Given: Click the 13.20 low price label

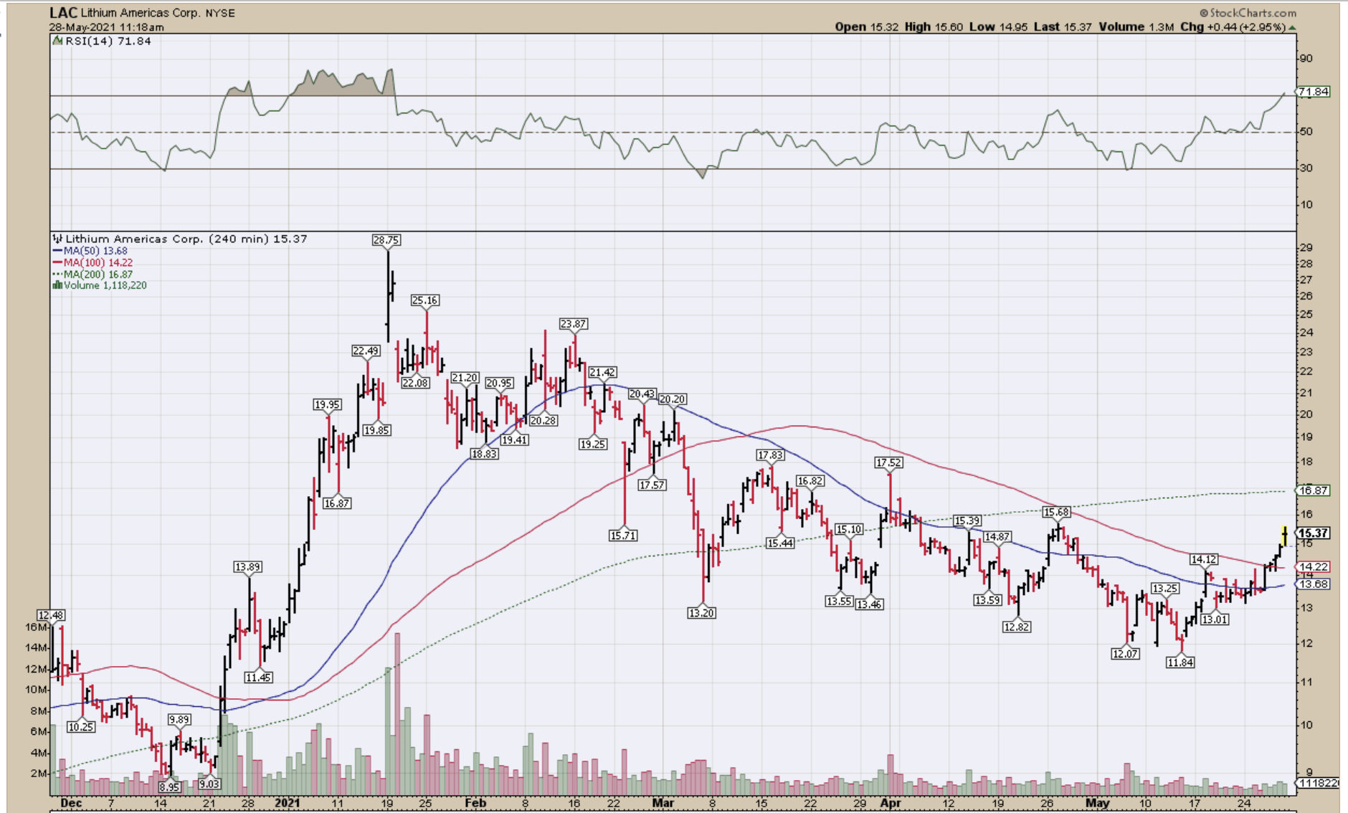Looking at the screenshot, I should 701,613.
